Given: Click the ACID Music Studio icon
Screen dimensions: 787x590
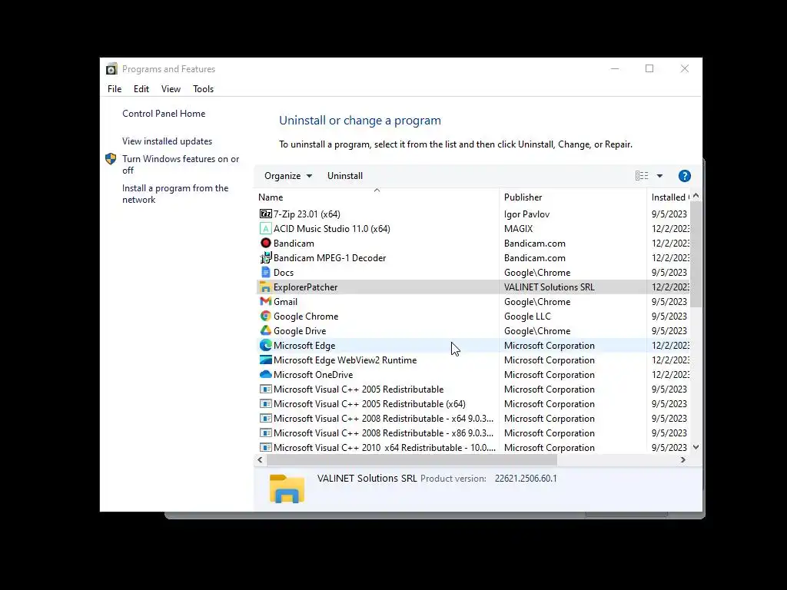Looking at the screenshot, I should click(x=265, y=228).
